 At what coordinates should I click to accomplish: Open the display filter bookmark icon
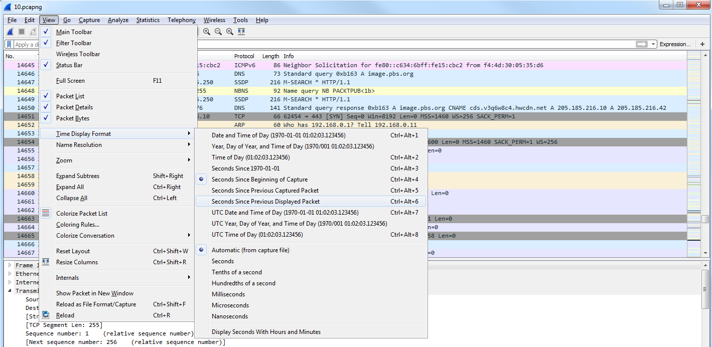(9, 44)
